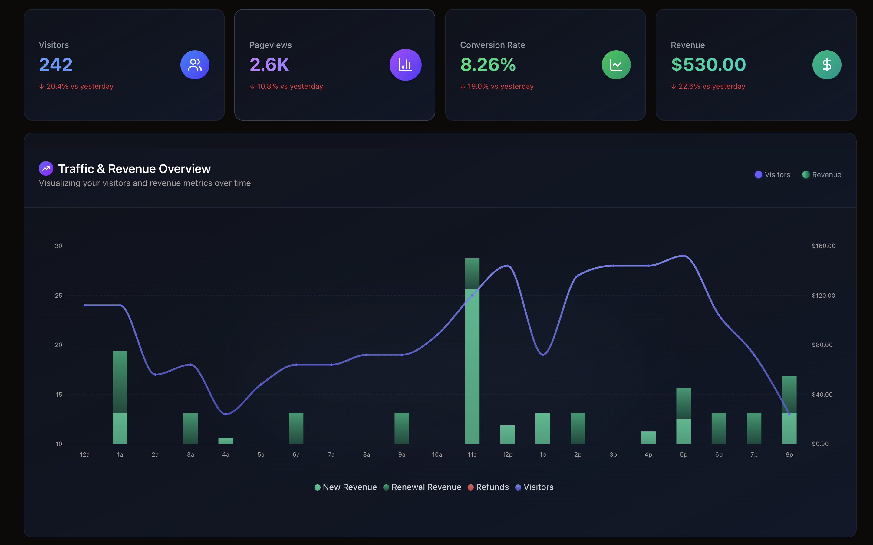The width and height of the screenshot is (873, 545).
Task: Toggle Visitors series in bottom legend
Action: coord(534,487)
